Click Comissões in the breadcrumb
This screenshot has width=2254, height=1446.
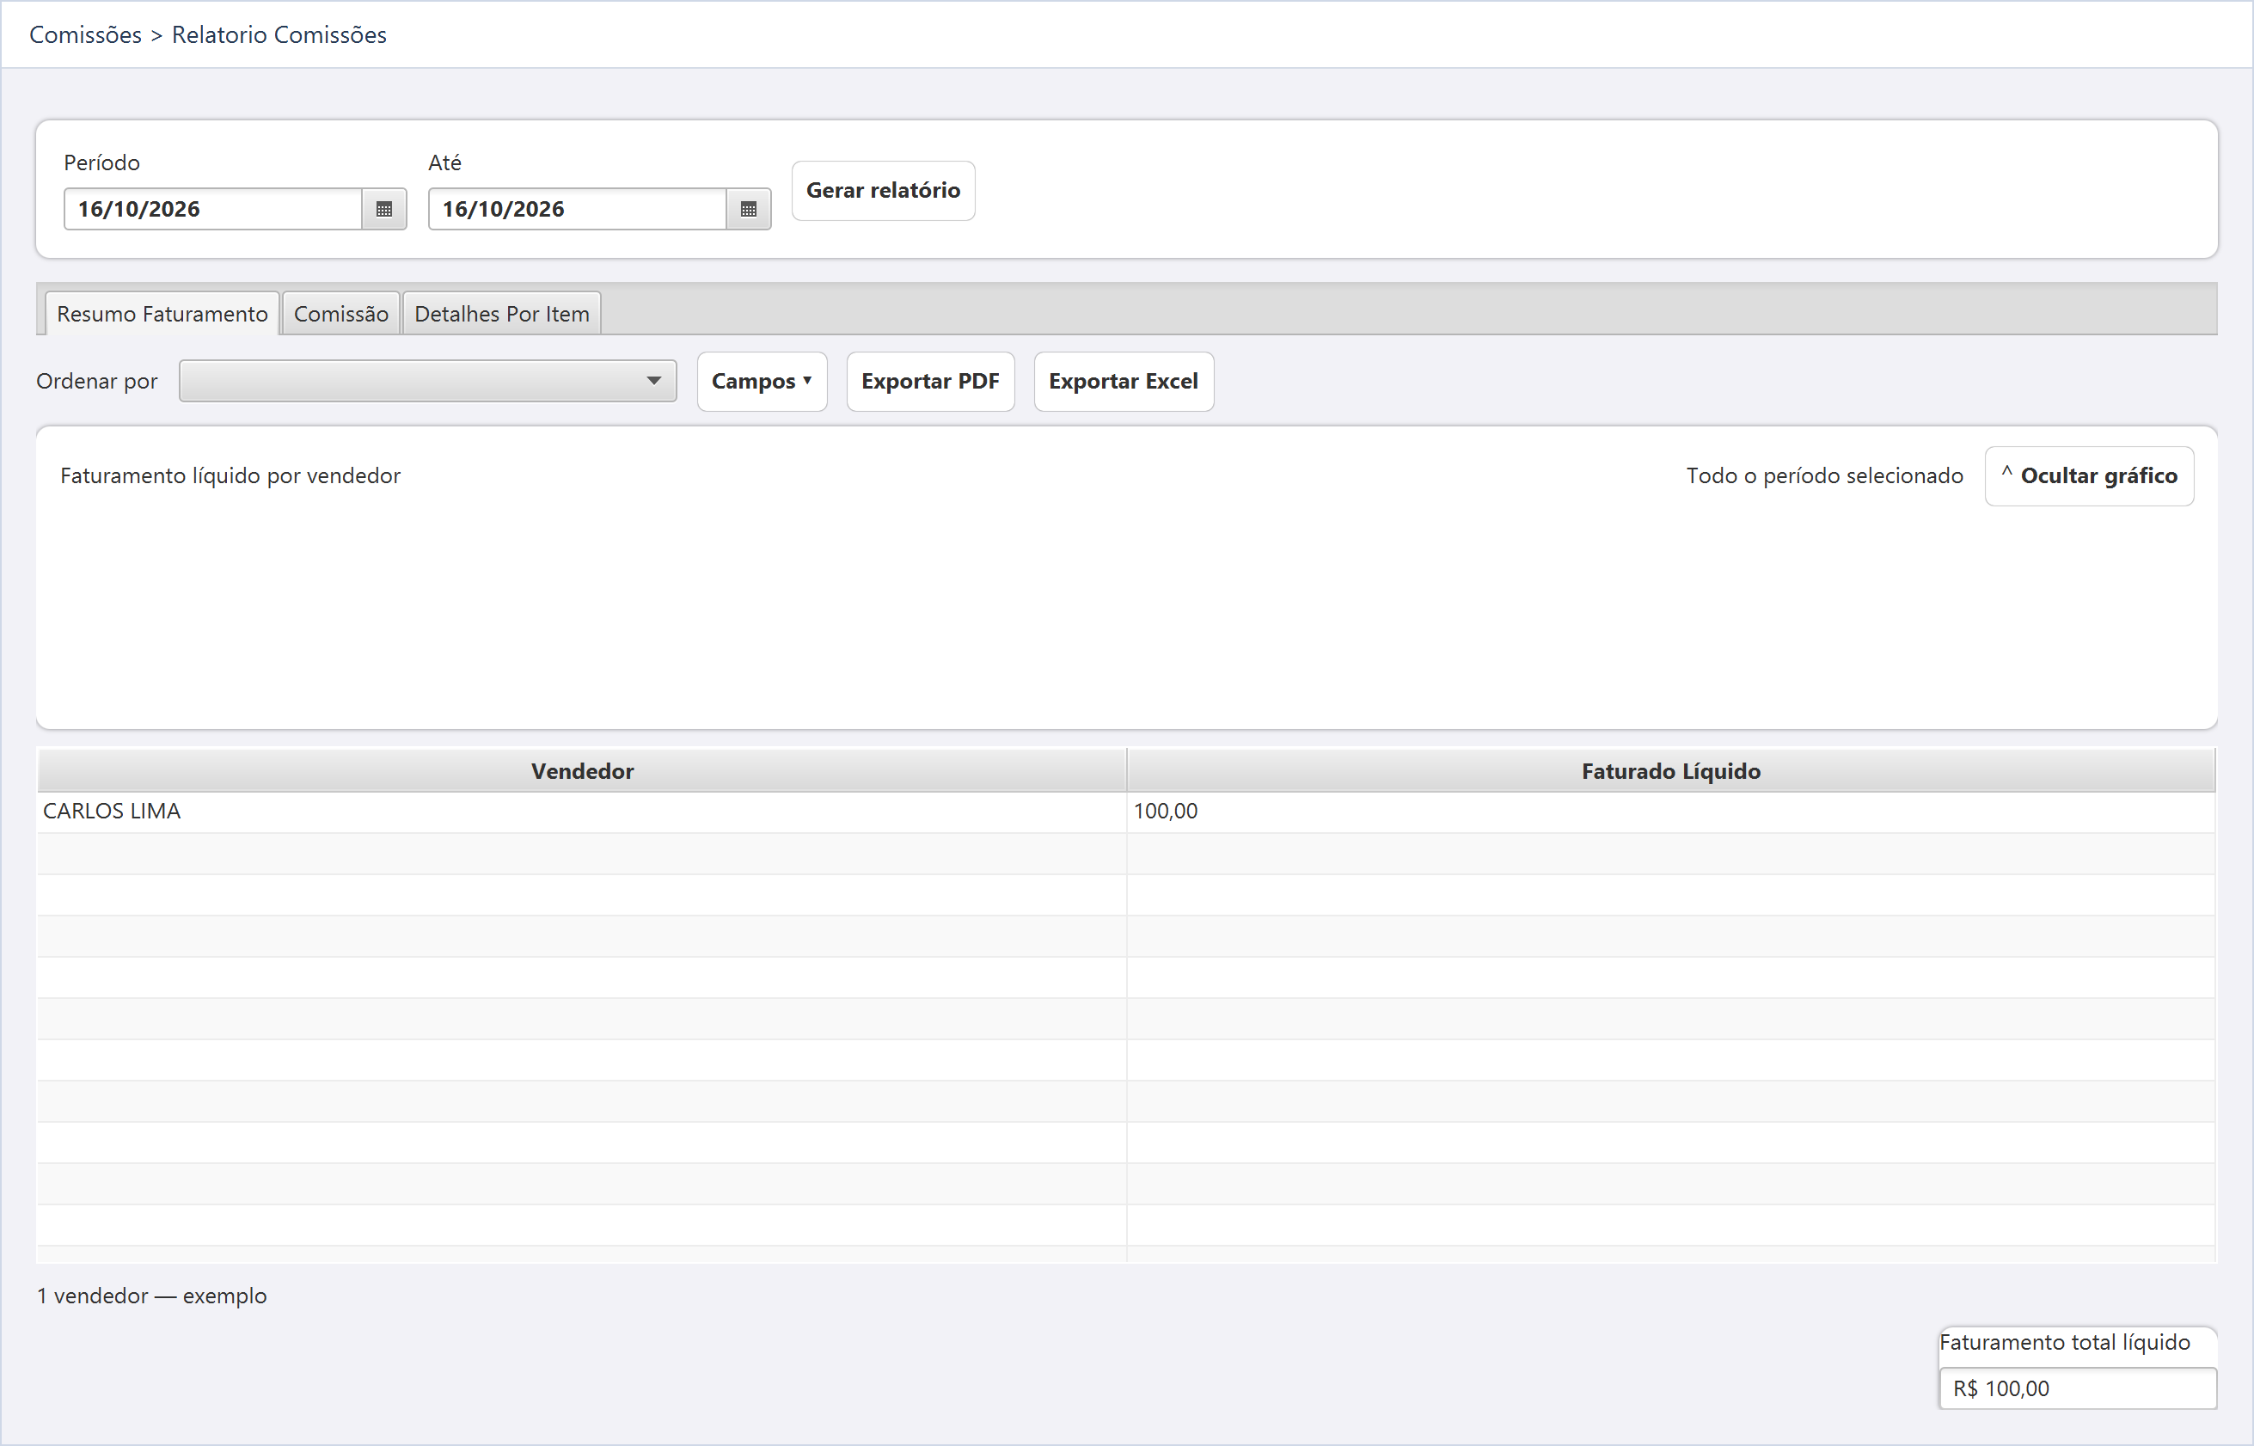(x=85, y=34)
